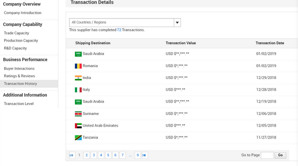The height and width of the screenshot is (166, 298).
Task: Click the Tanzania flag icon
Action: tap(78, 137)
